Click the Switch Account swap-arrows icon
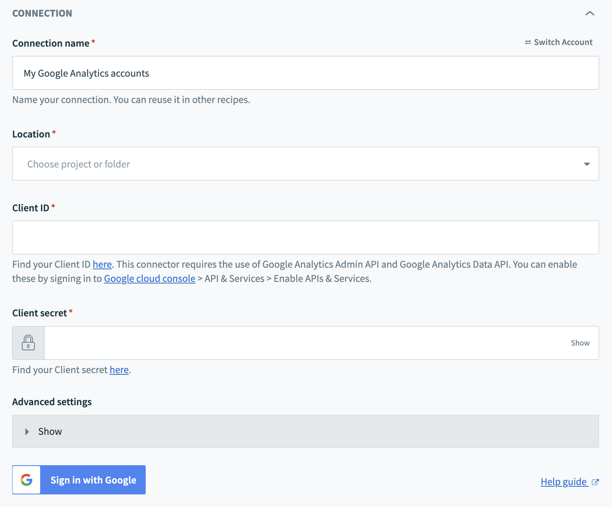Image resolution: width=612 pixels, height=507 pixels. pos(527,42)
